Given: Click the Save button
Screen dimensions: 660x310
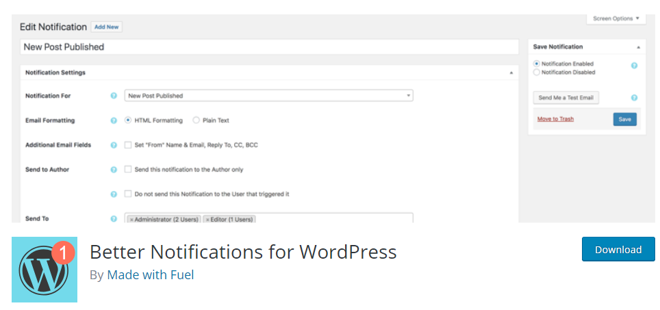Looking at the screenshot, I should [624, 120].
